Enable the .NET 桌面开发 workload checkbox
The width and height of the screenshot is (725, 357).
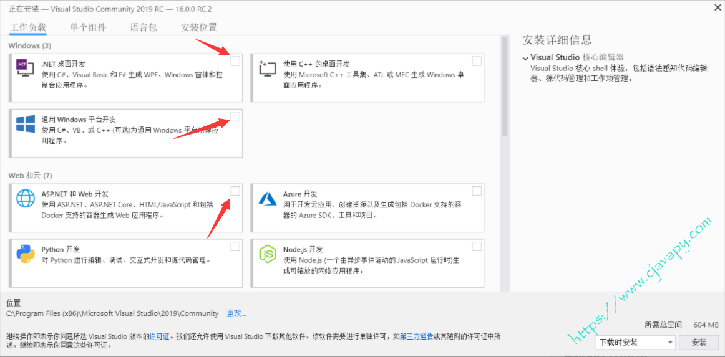point(235,61)
